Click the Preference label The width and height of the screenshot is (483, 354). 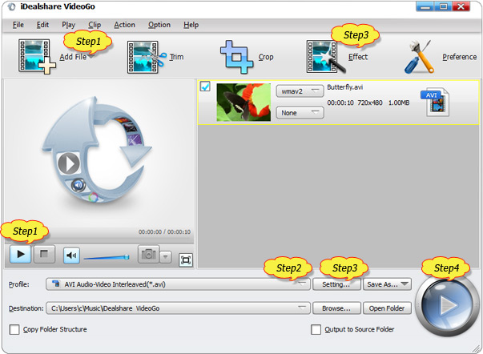(459, 57)
